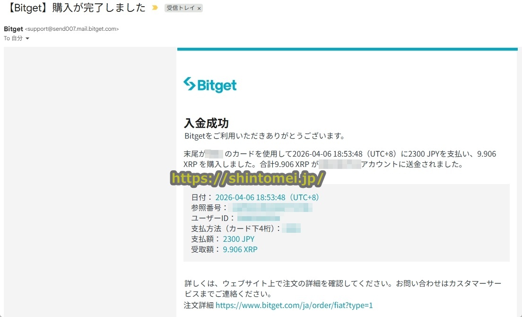Expand recipient details arrow next to To 自分

click(x=27, y=38)
